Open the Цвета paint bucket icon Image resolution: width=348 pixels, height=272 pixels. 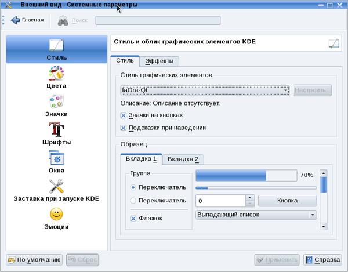point(56,73)
